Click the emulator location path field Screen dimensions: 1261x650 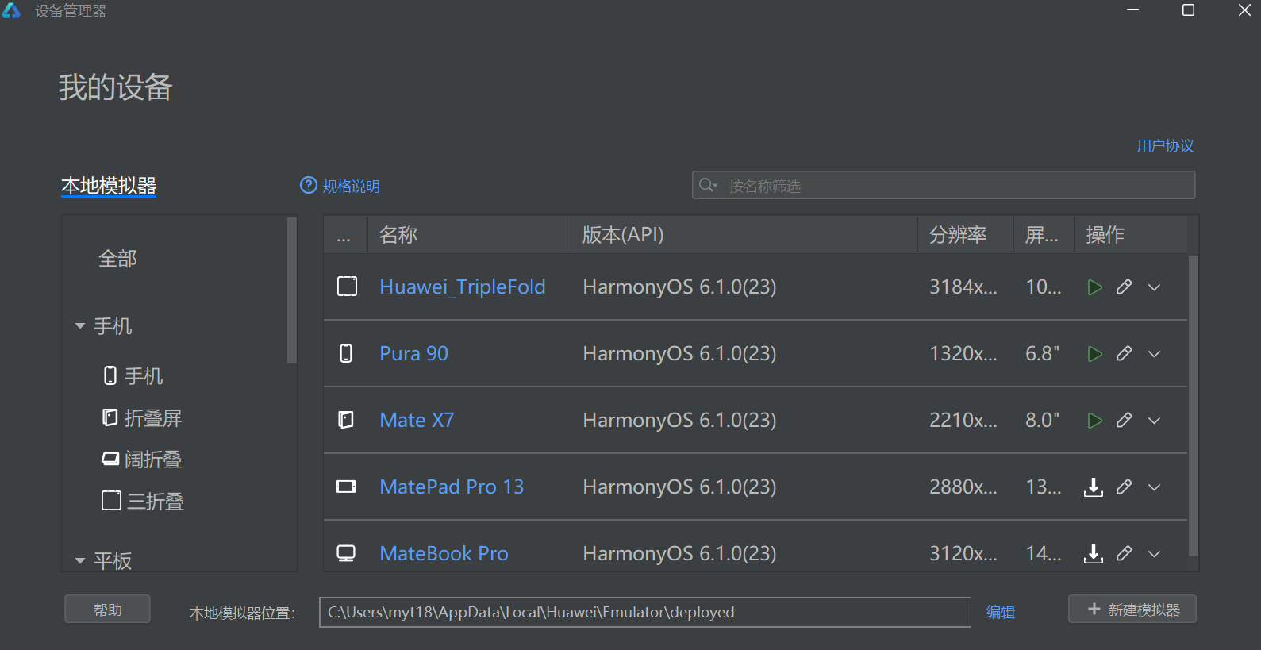(x=645, y=612)
